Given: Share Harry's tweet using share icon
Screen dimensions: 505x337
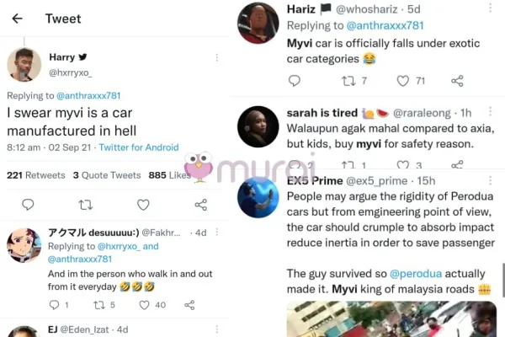Looking at the screenshot, I should point(201,205).
